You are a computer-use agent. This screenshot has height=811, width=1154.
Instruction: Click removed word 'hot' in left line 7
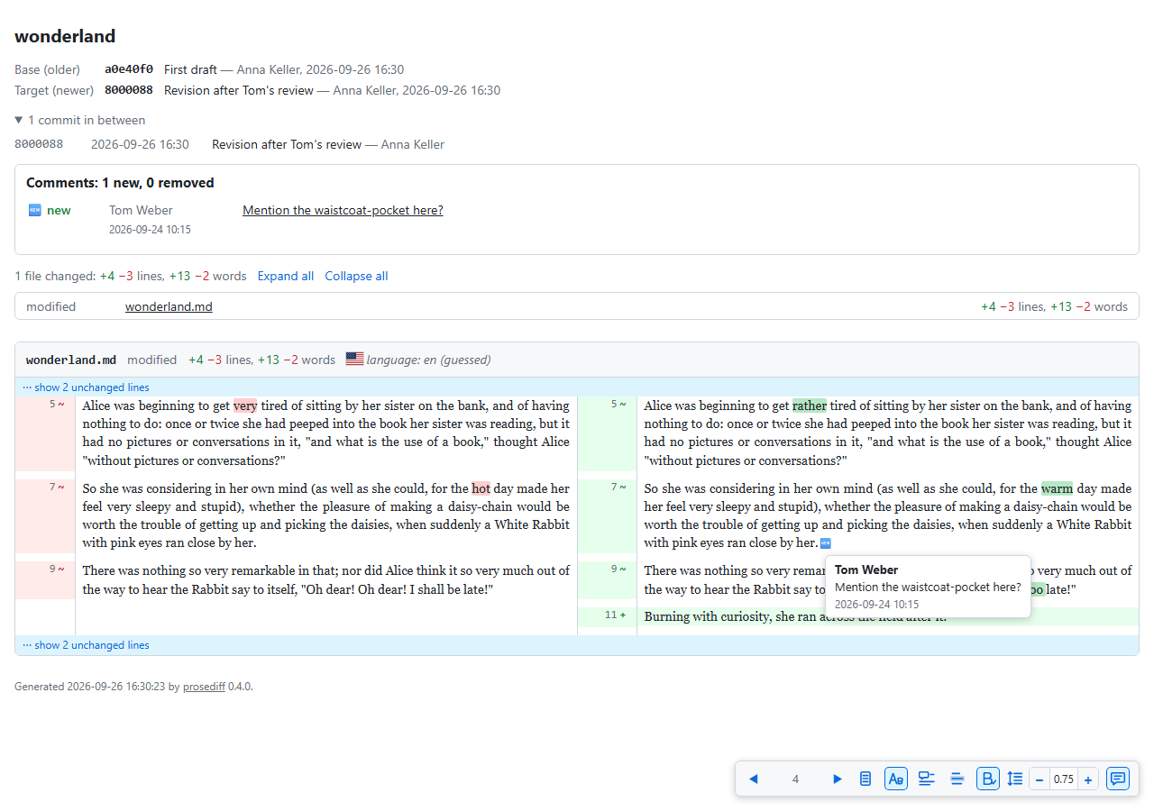pyautogui.click(x=481, y=488)
